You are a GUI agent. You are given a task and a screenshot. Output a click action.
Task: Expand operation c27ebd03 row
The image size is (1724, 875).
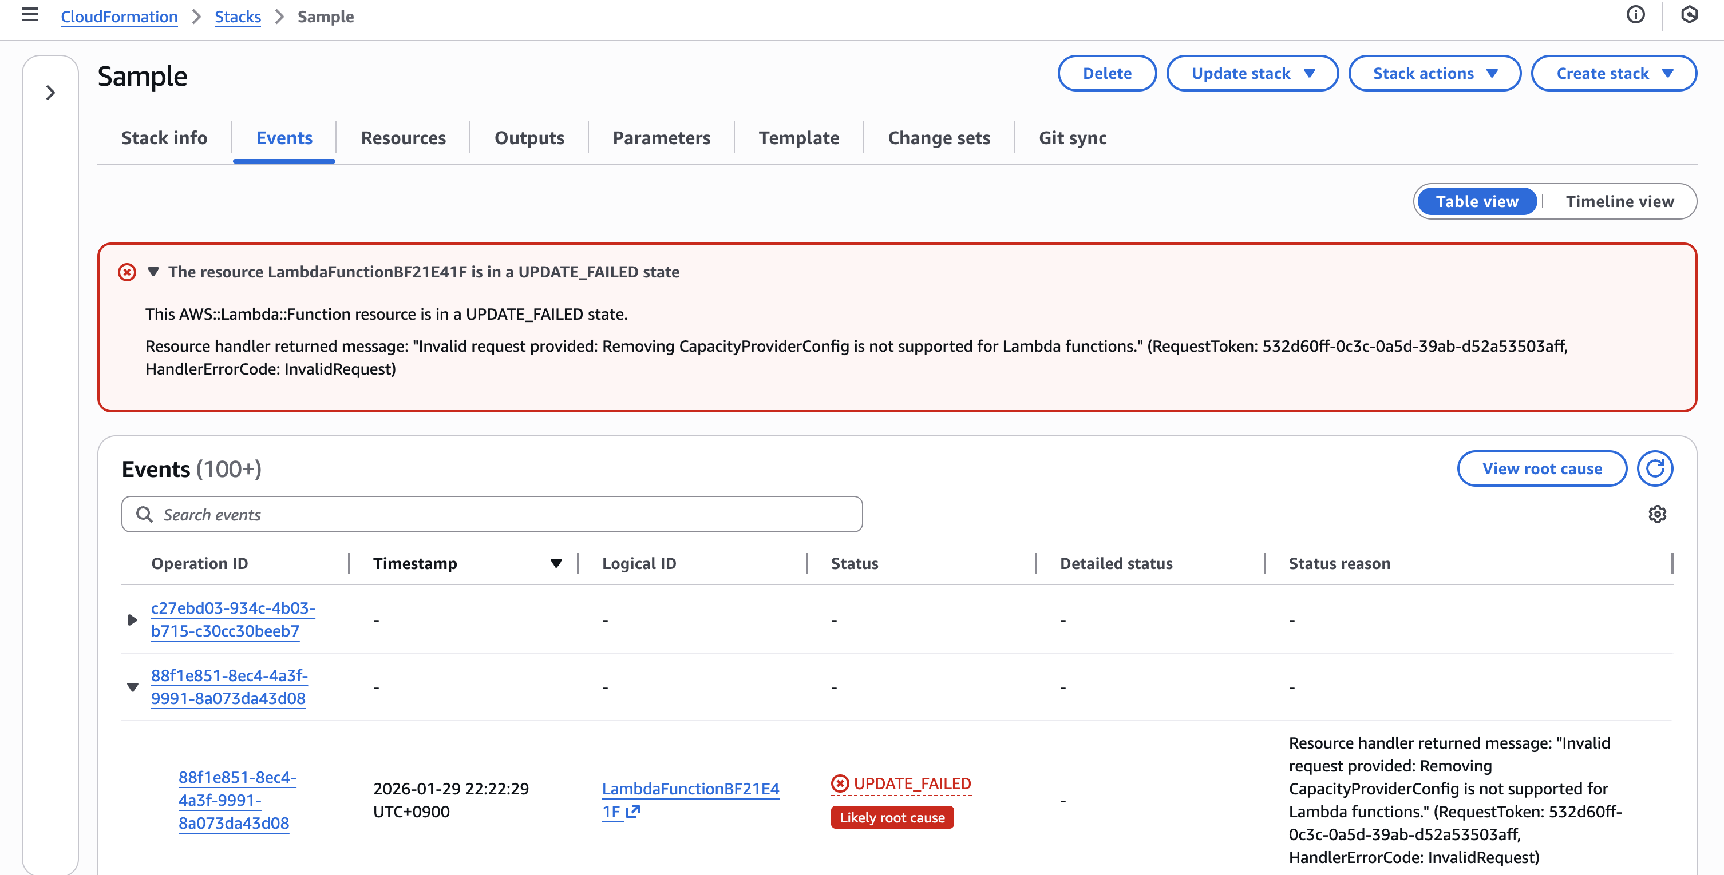(132, 620)
